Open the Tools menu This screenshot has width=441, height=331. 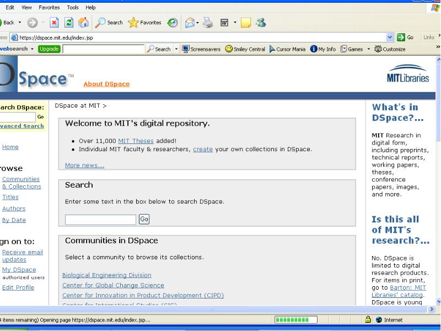coord(73,8)
